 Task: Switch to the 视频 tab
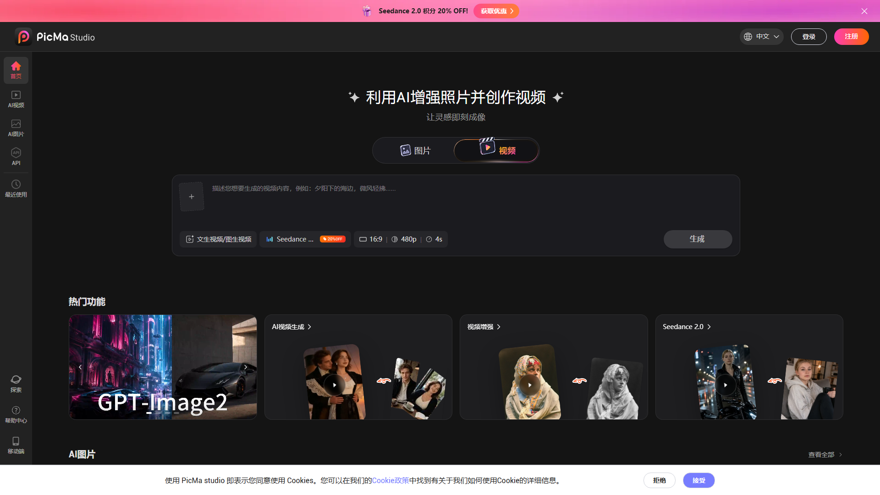tap(496, 150)
